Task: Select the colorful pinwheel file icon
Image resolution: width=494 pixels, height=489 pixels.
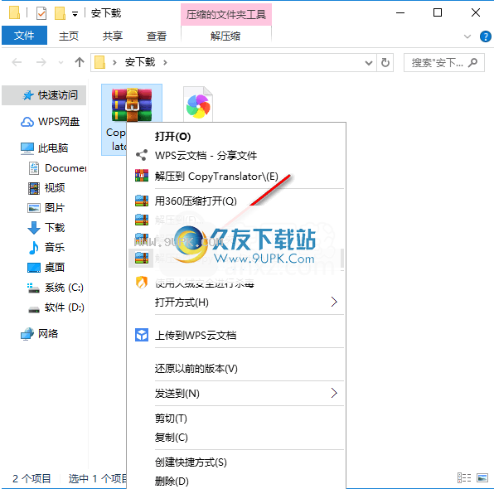Action: click(x=198, y=104)
